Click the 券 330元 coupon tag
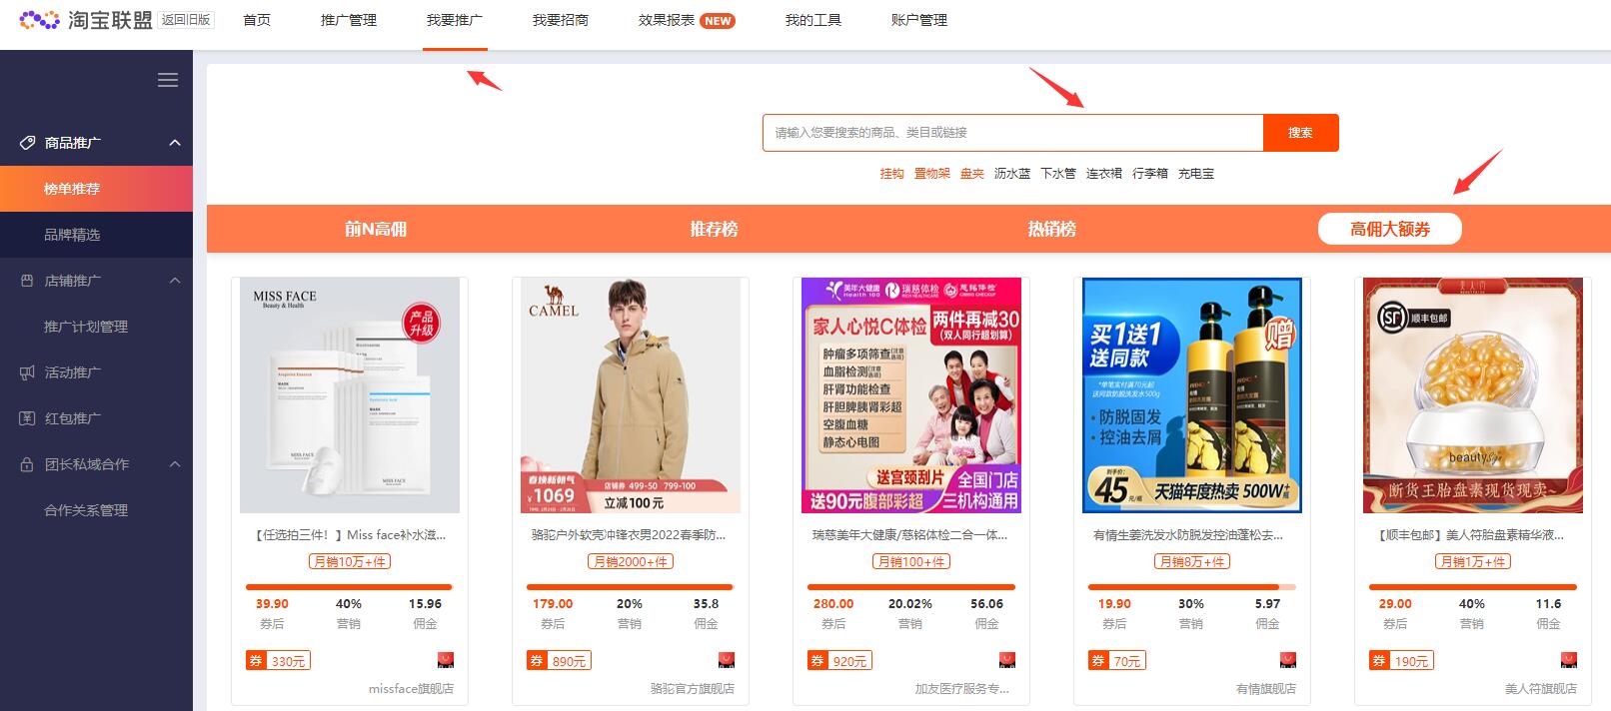 point(278,661)
